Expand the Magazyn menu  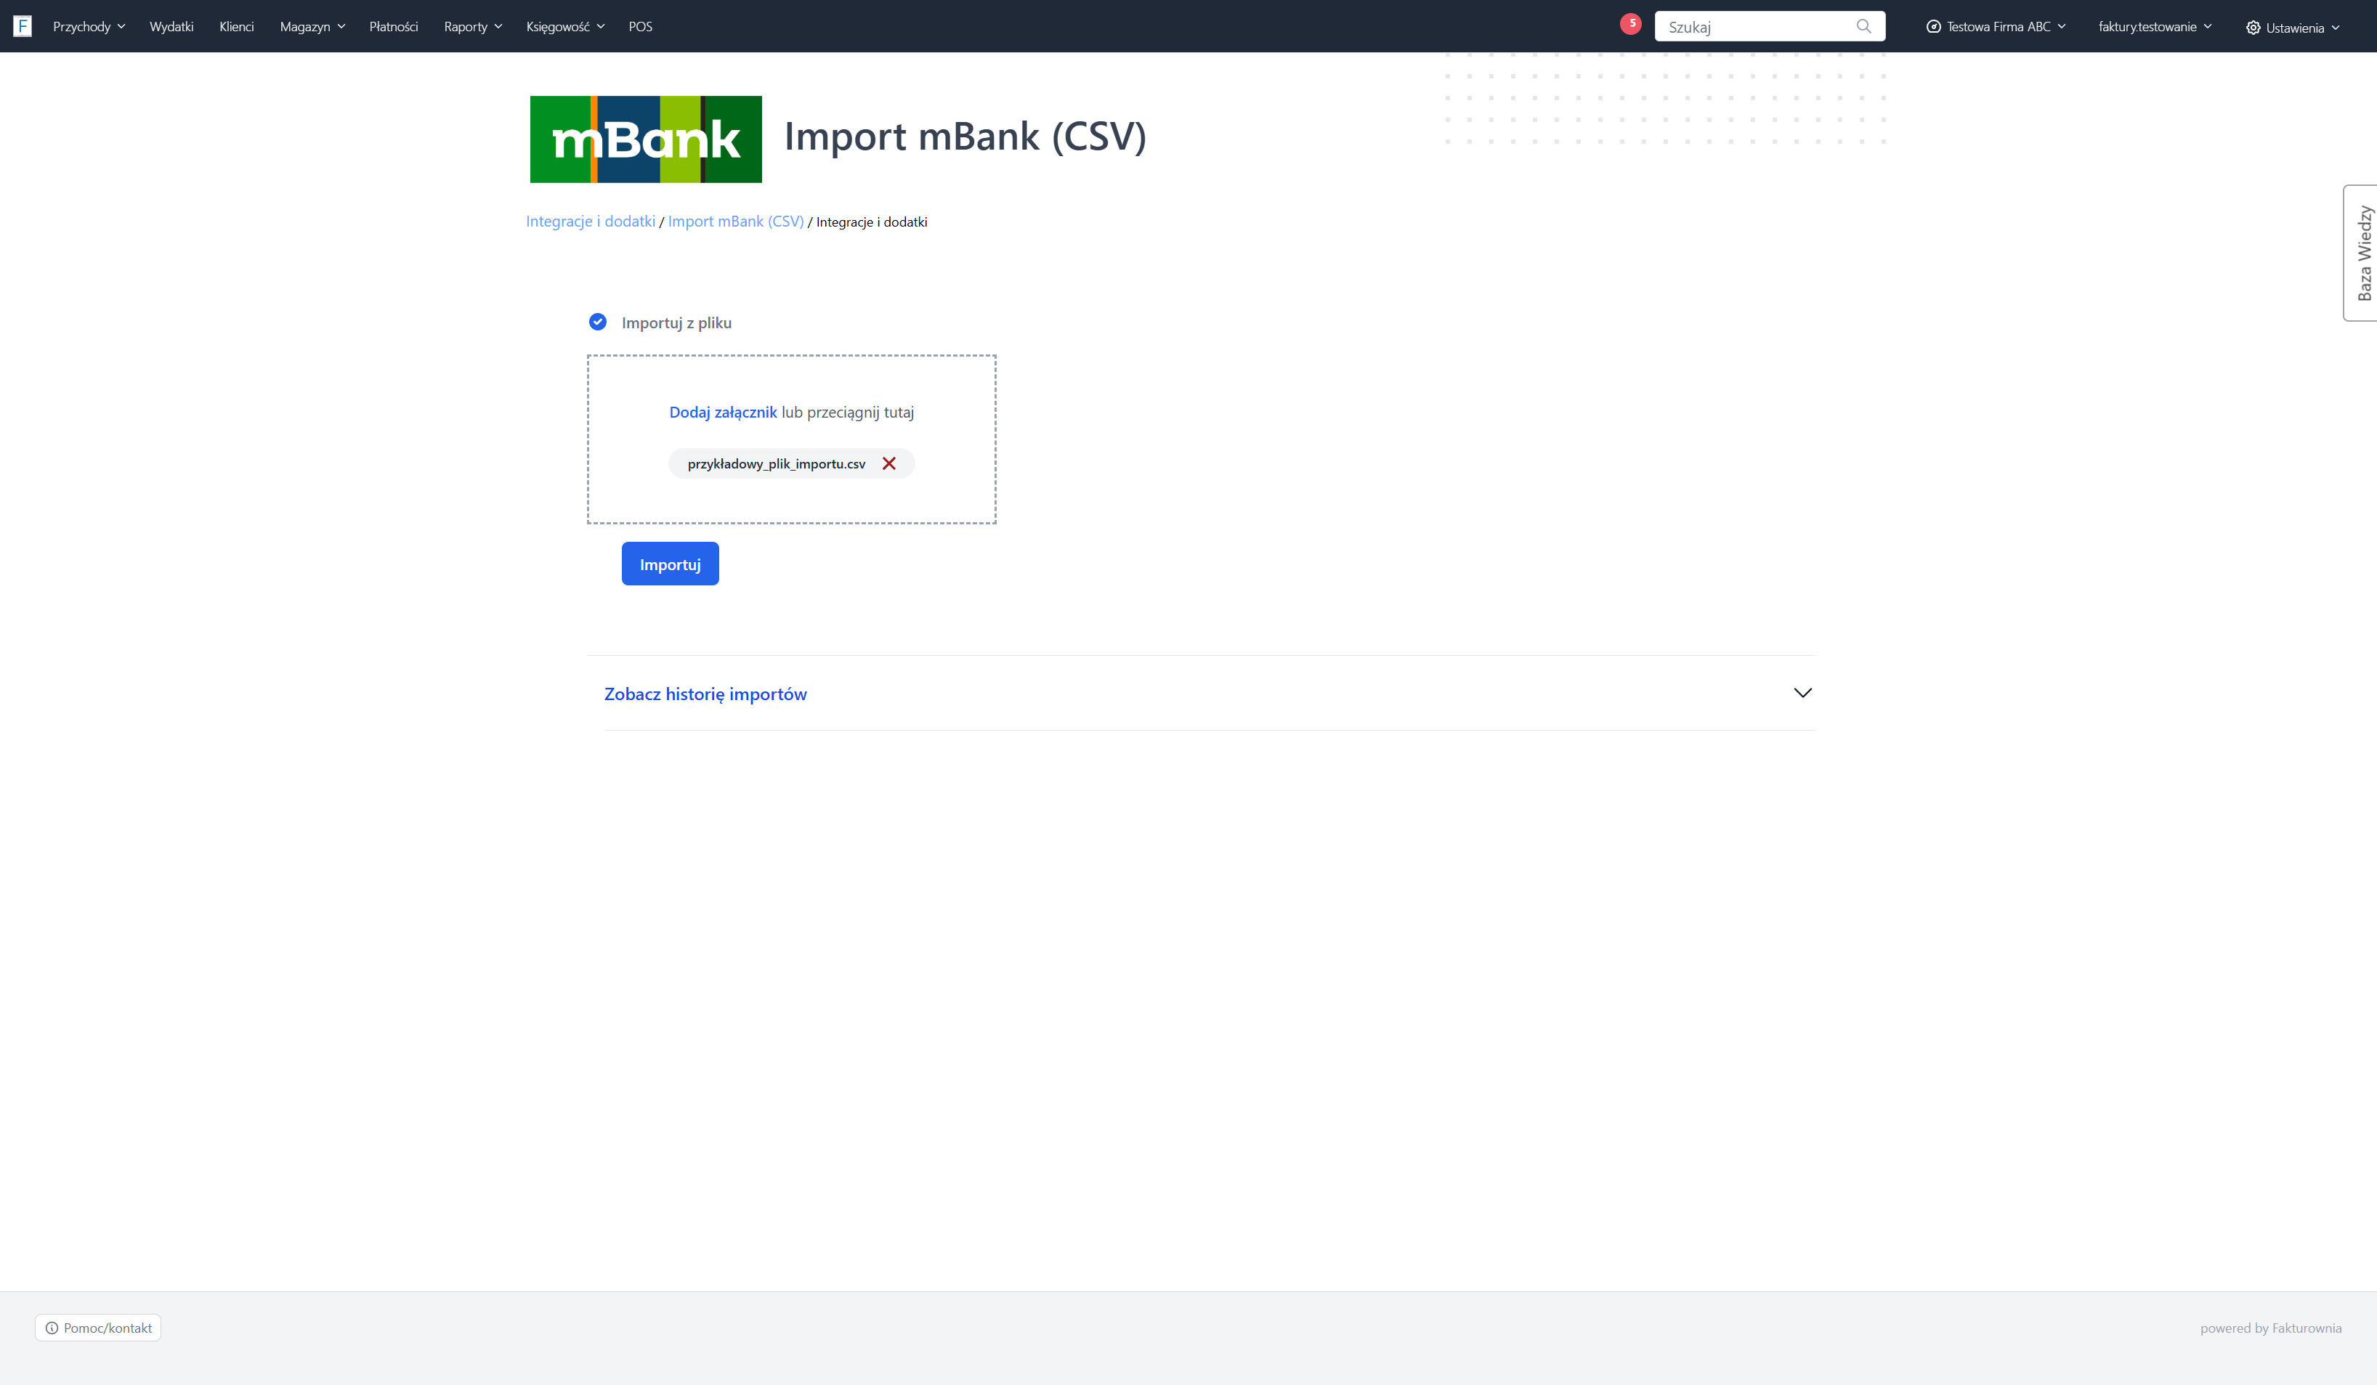[x=312, y=26]
